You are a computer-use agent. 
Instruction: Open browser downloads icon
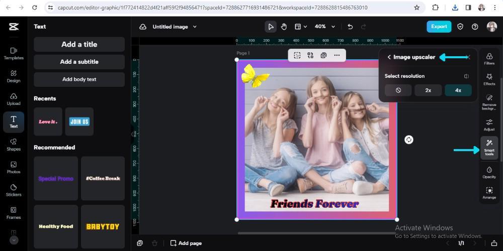(x=455, y=8)
